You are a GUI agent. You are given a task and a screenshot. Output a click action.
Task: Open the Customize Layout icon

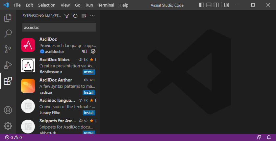pyautogui.click(x=227, y=5)
